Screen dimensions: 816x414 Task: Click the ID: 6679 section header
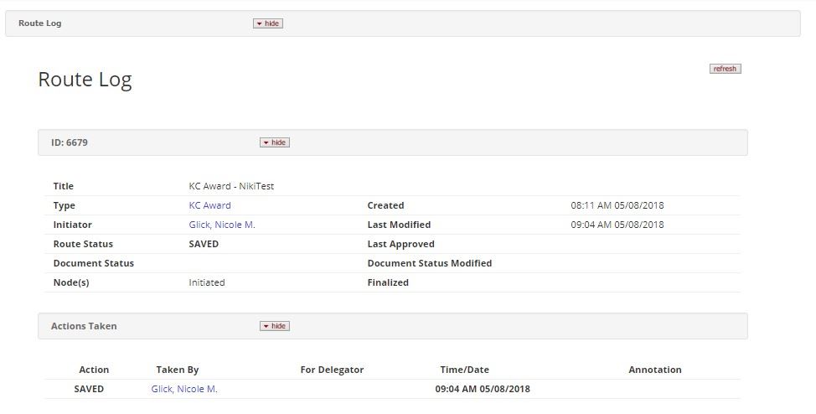tap(70, 142)
